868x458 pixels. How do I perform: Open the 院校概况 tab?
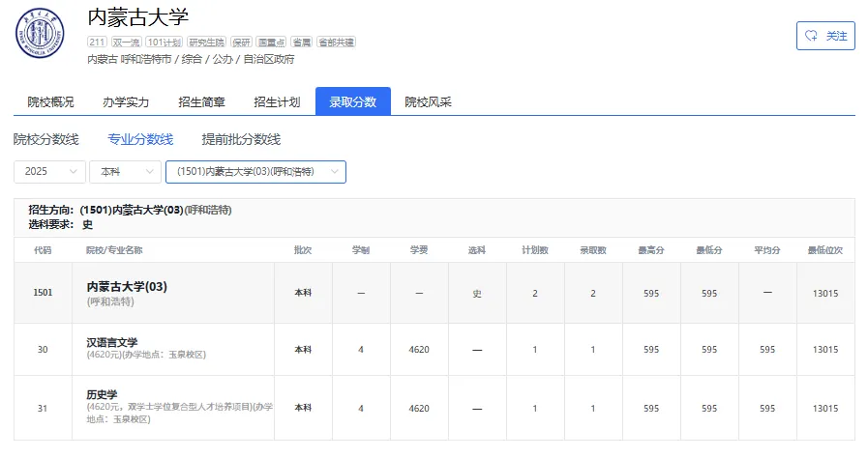point(50,101)
